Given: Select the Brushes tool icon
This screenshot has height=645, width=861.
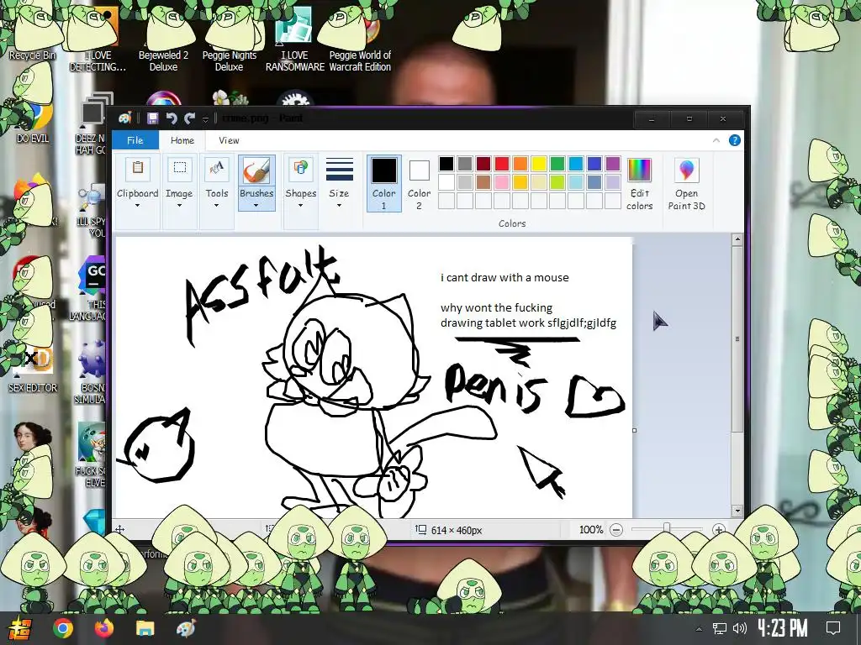Looking at the screenshot, I should coord(256,171).
